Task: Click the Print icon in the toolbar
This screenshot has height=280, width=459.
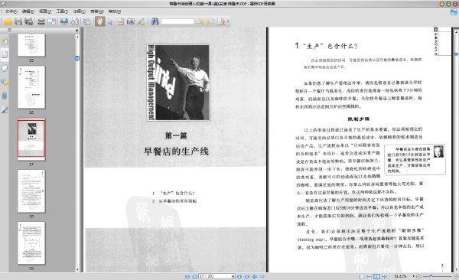Action: [x=41, y=21]
